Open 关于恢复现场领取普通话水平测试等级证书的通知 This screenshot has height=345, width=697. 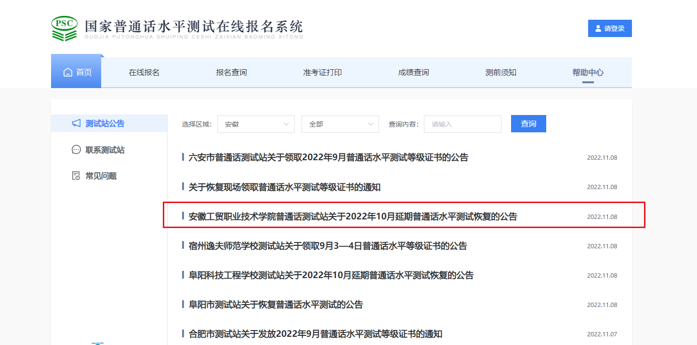[285, 187]
